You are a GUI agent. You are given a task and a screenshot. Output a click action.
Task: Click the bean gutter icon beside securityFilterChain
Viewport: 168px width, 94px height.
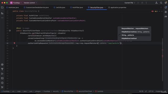coord(10,31)
